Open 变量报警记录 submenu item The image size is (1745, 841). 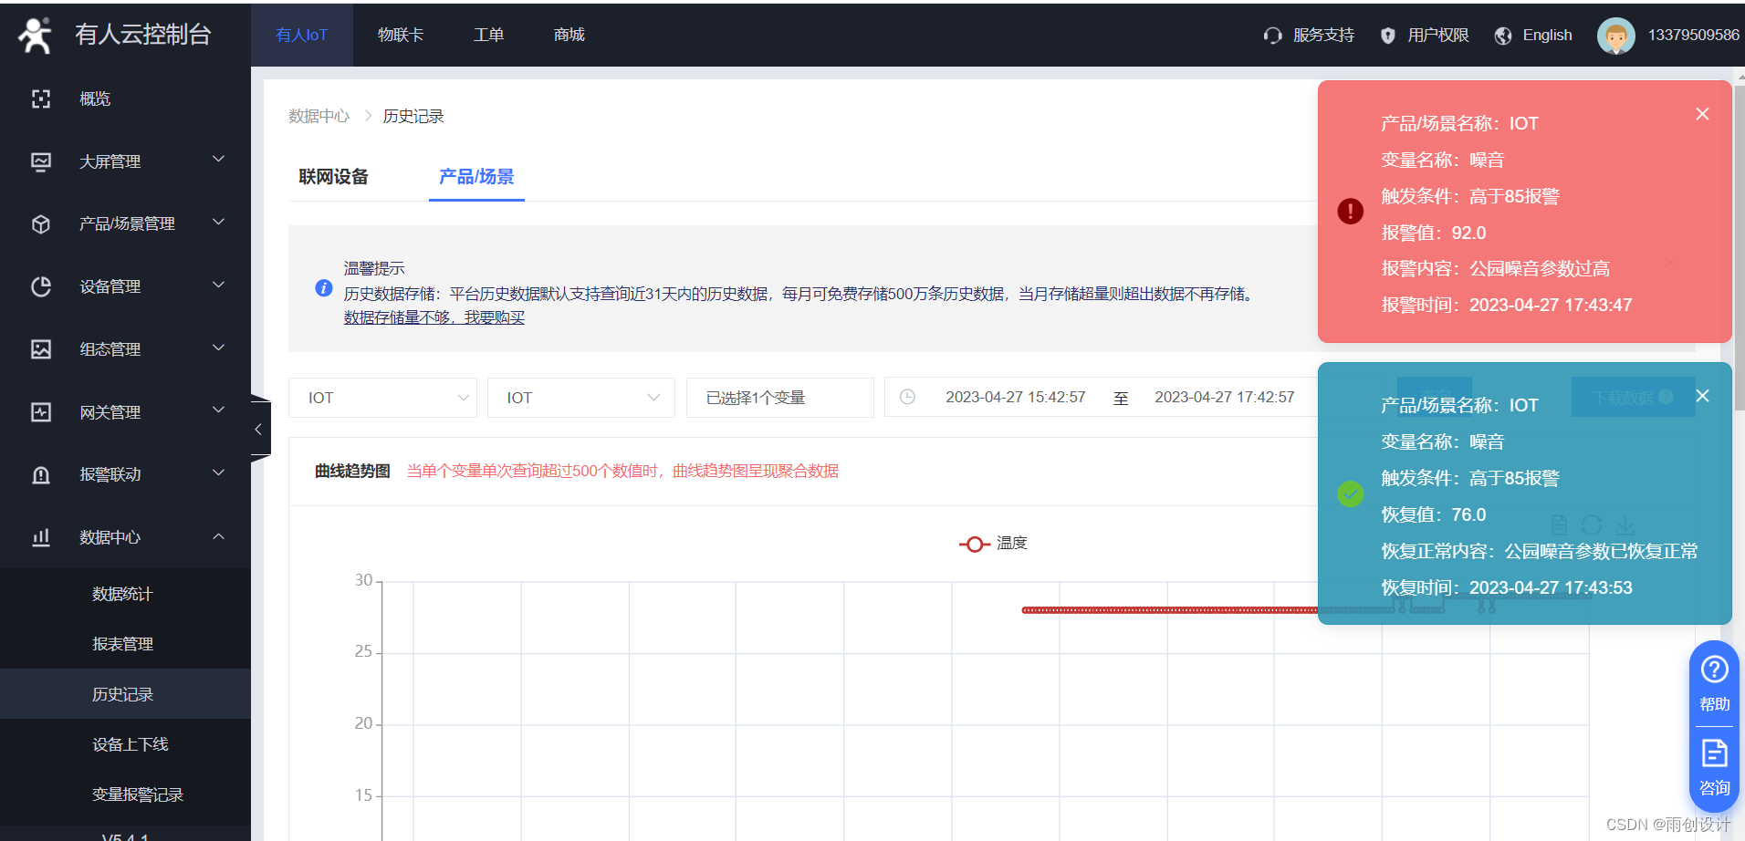138,794
